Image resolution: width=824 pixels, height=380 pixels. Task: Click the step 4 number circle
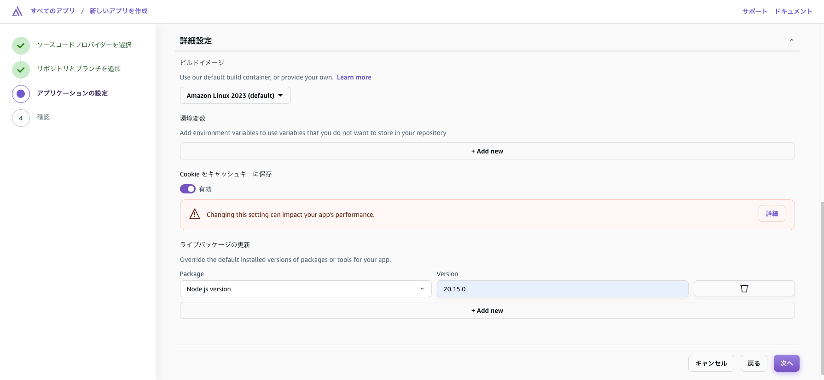pyautogui.click(x=21, y=118)
